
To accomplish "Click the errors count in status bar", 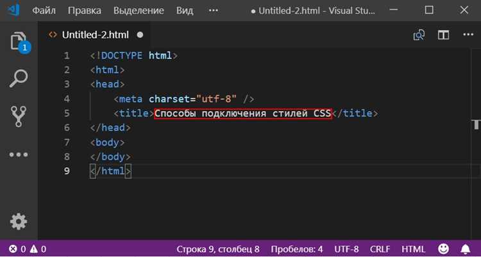I will pyautogui.click(x=17, y=249).
